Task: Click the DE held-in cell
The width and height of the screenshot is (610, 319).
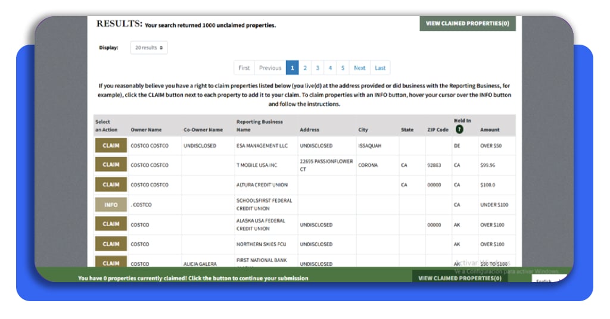Action: [457, 146]
